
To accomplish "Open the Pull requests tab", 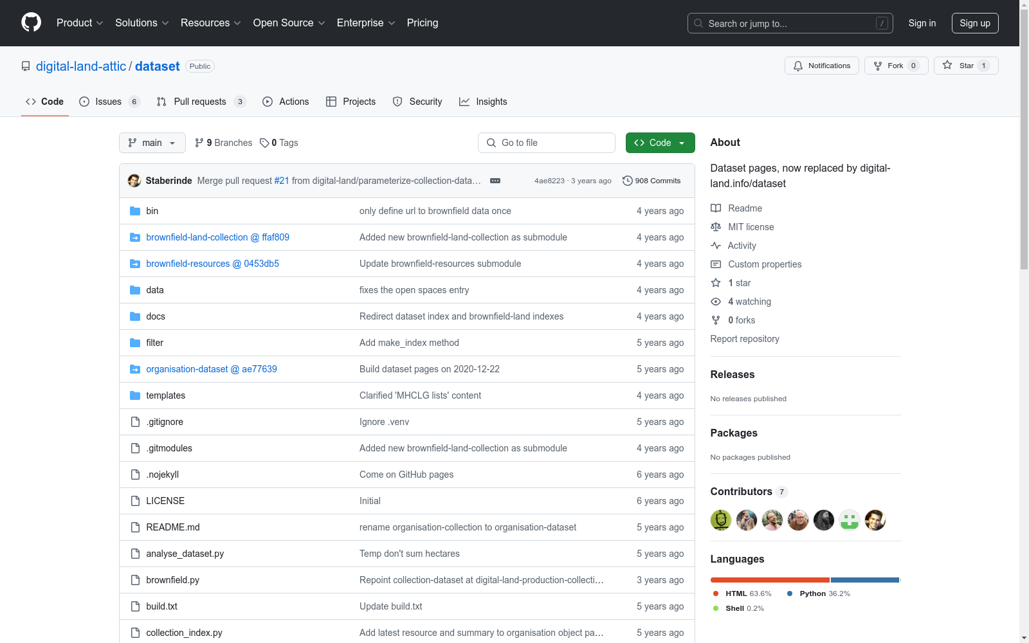I will [x=201, y=102].
